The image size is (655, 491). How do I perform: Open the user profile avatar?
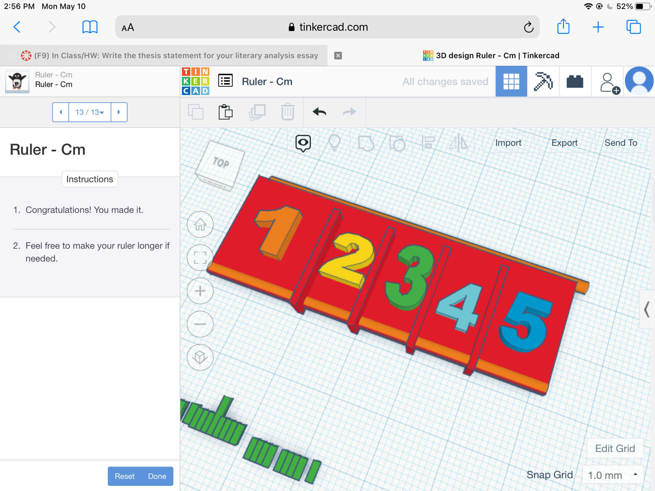[x=639, y=81]
